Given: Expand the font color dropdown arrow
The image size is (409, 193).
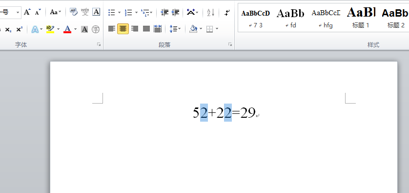Looking at the screenshot, I should click(x=75, y=29).
